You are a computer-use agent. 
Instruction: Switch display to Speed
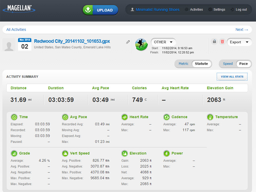[228, 64]
